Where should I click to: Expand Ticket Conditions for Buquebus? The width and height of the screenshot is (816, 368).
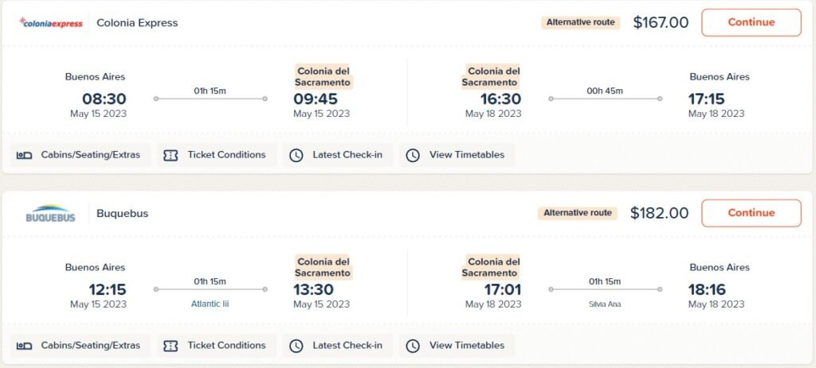pyautogui.click(x=217, y=346)
